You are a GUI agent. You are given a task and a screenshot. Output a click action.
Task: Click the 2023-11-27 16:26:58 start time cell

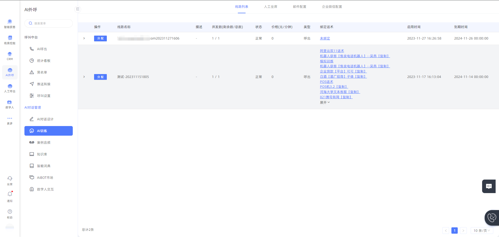coord(424,38)
